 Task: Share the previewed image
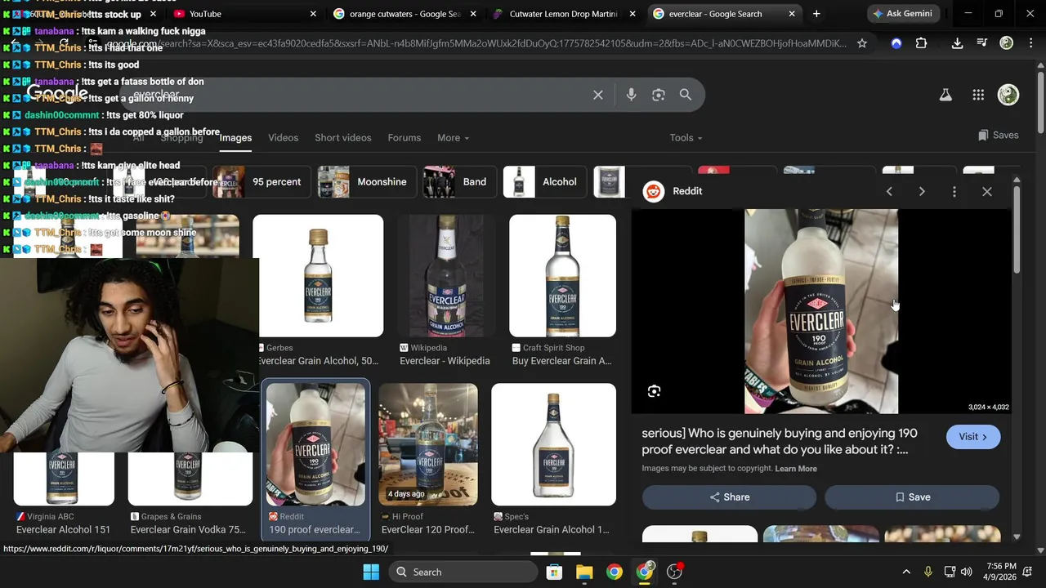tap(729, 497)
